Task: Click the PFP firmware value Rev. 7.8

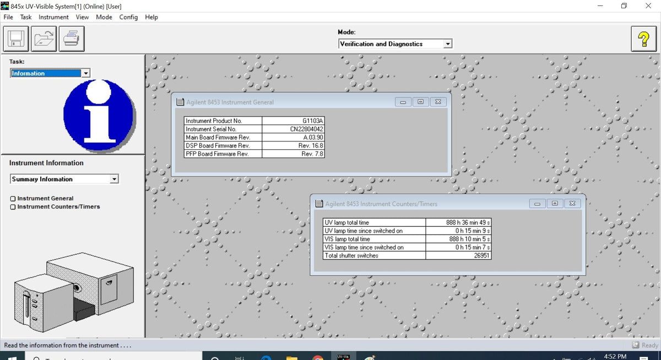Action: click(312, 154)
